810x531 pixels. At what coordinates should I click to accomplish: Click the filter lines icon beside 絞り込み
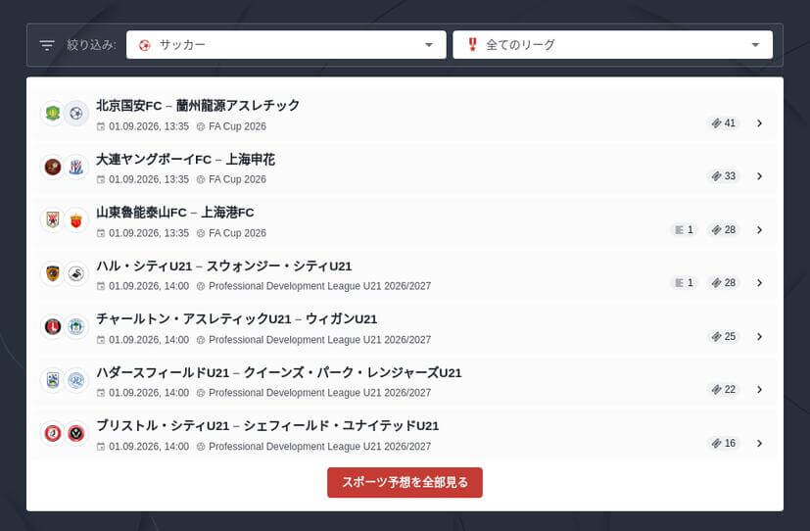(x=47, y=45)
